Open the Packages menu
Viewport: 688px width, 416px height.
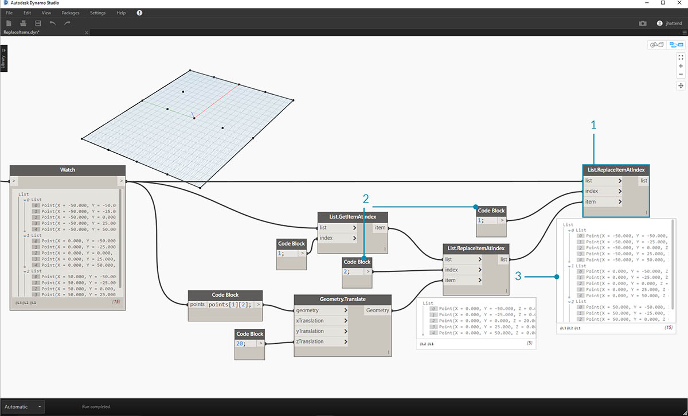pyautogui.click(x=71, y=13)
